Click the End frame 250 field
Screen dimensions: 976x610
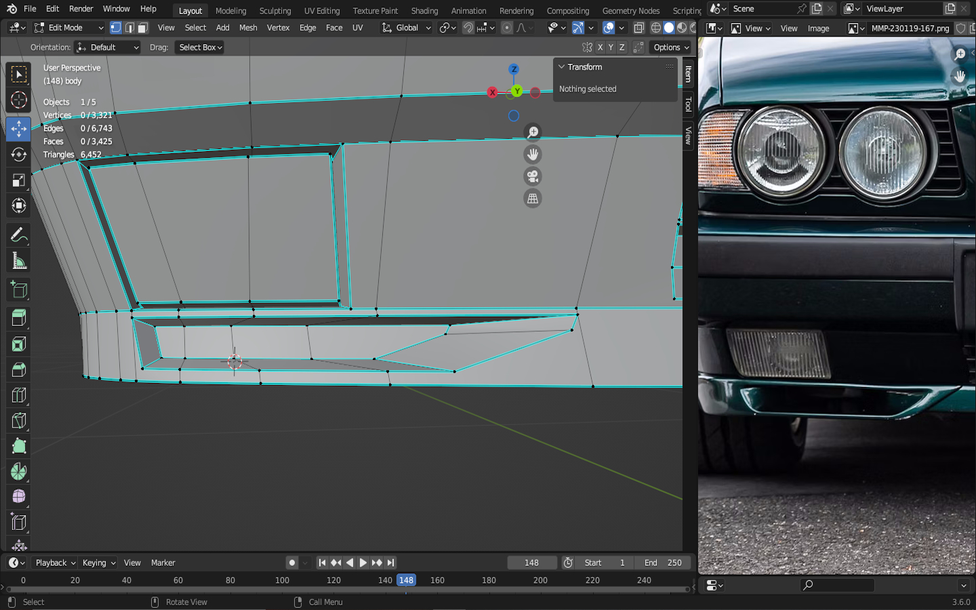pos(663,563)
